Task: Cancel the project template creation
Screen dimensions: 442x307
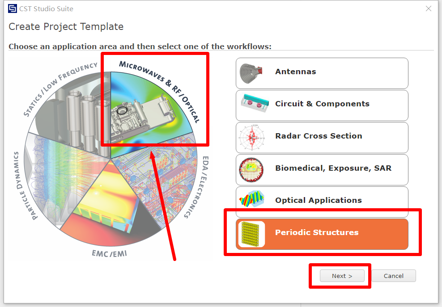Action: pos(394,276)
